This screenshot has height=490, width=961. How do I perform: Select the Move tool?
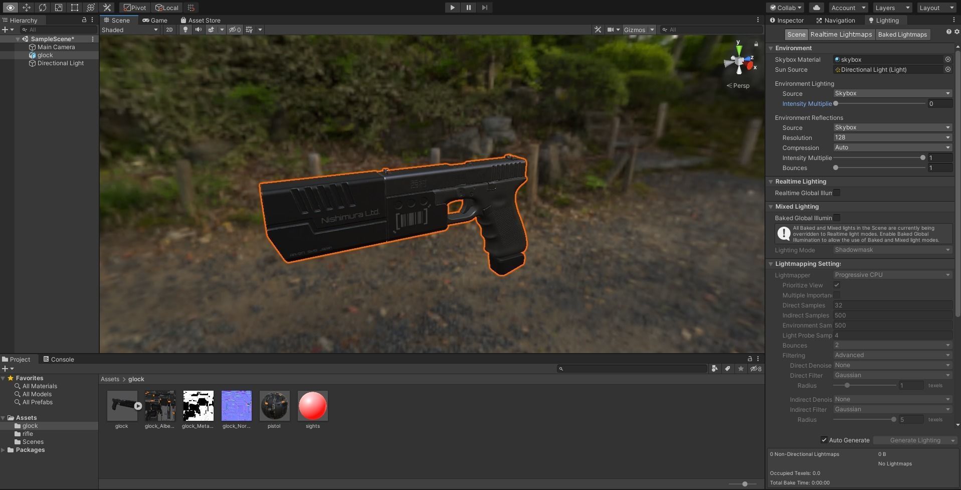pyautogui.click(x=26, y=8)
